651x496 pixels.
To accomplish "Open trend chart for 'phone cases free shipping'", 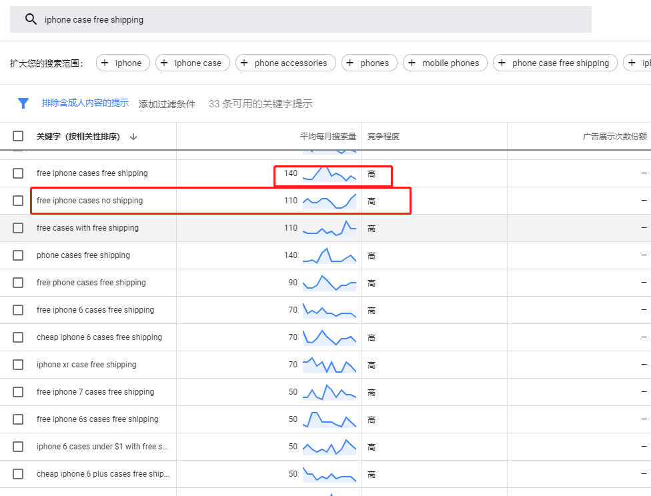I will click(330, 256).
